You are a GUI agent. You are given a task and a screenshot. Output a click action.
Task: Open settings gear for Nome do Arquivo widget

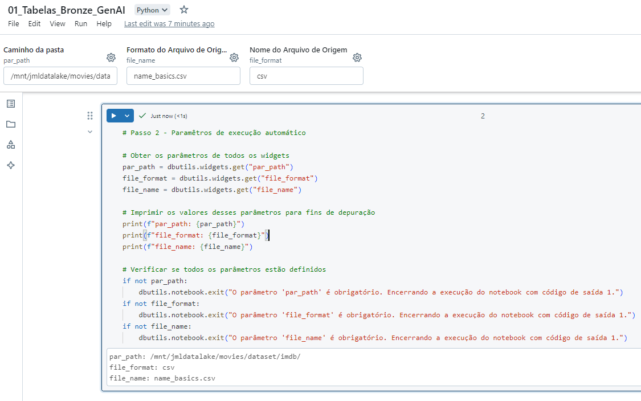(357, 57)
